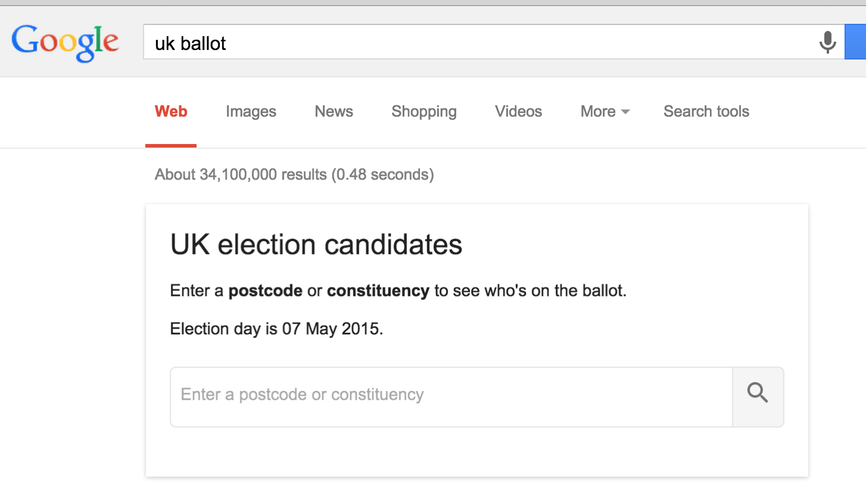Screen dimensions: 866x488
Task: Select the Web tab
Action: [x=171, y=112]
